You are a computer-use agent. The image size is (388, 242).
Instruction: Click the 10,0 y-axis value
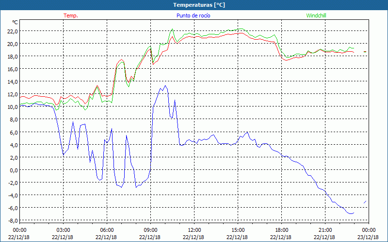pos(13,107)
